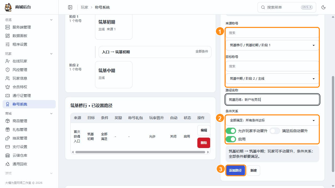Click the 抽奖管理 dice icon
The height and width of the screenshot is (188, 335).
click(x=8, y=138)
